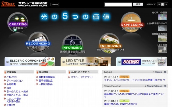Open the Topics 一覧 list link

pyautogui.click(x=159, y=72)
